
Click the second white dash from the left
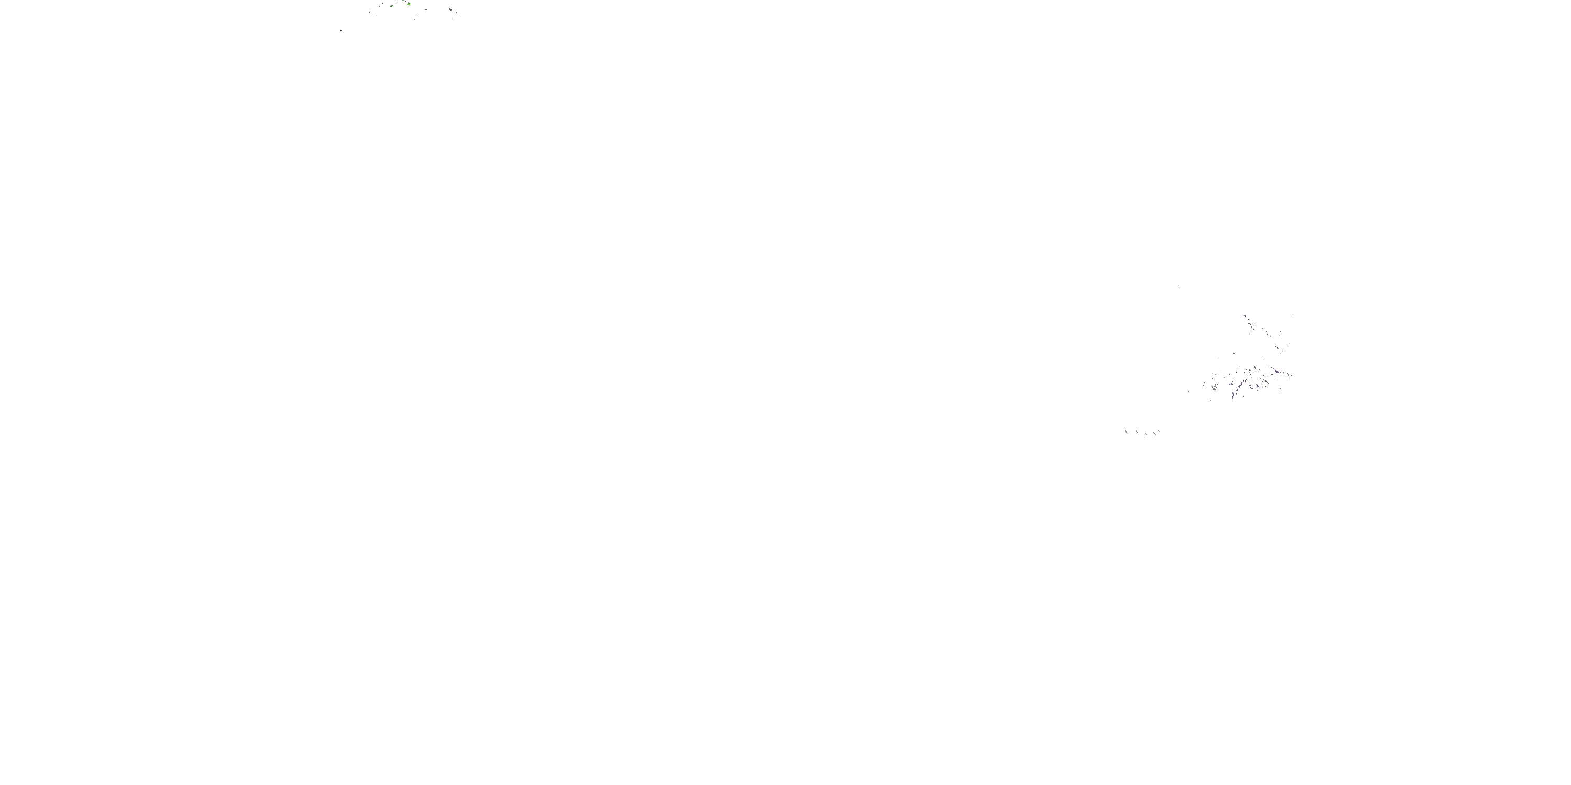[1137, 432]
